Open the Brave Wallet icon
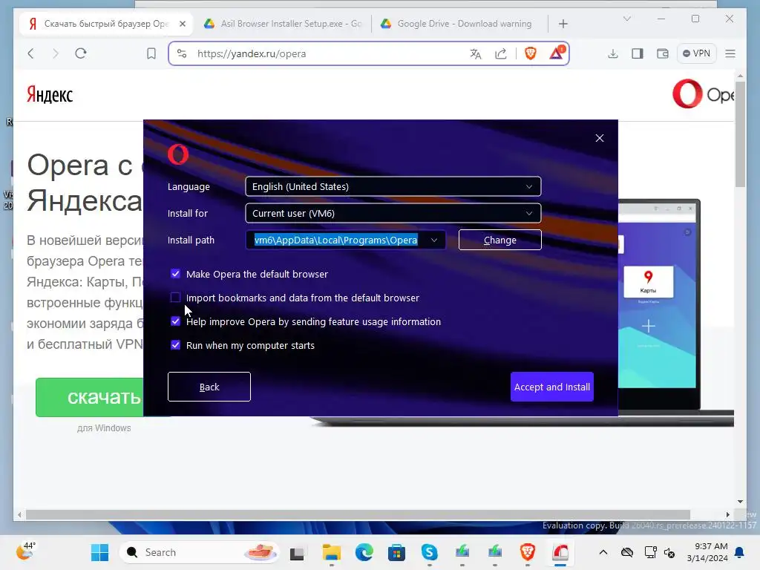Screen dimensions: 760x570 point(662,53)
